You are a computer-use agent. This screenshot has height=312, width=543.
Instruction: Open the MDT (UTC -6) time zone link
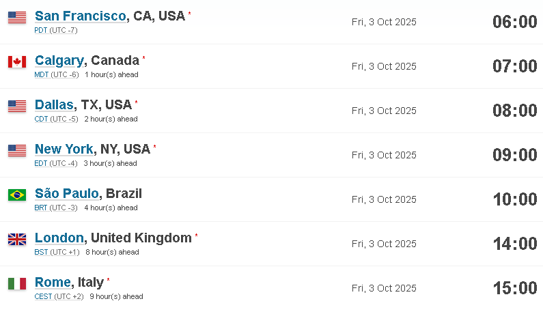point(57,75)
